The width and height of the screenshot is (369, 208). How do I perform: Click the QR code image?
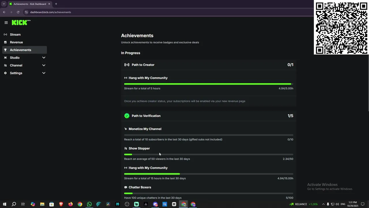341,27
